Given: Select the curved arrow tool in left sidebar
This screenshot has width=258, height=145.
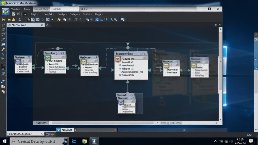Looking at the screenshot, I should pos(3,30).
